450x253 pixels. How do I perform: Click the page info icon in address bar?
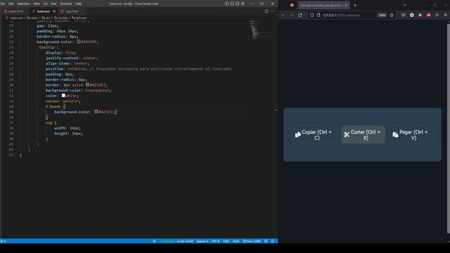(319, 15)
